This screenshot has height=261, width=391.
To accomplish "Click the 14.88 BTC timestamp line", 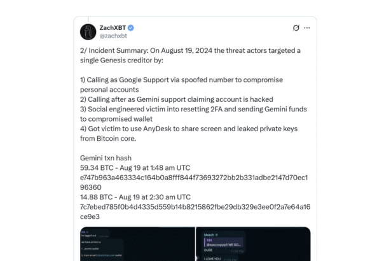I will [x=135, y=197].
